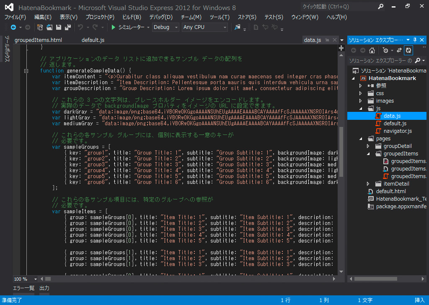The height and width of the screenshot is (305, 429).
Task: Open the 編集(E) menu
Action: click(43, 17)
